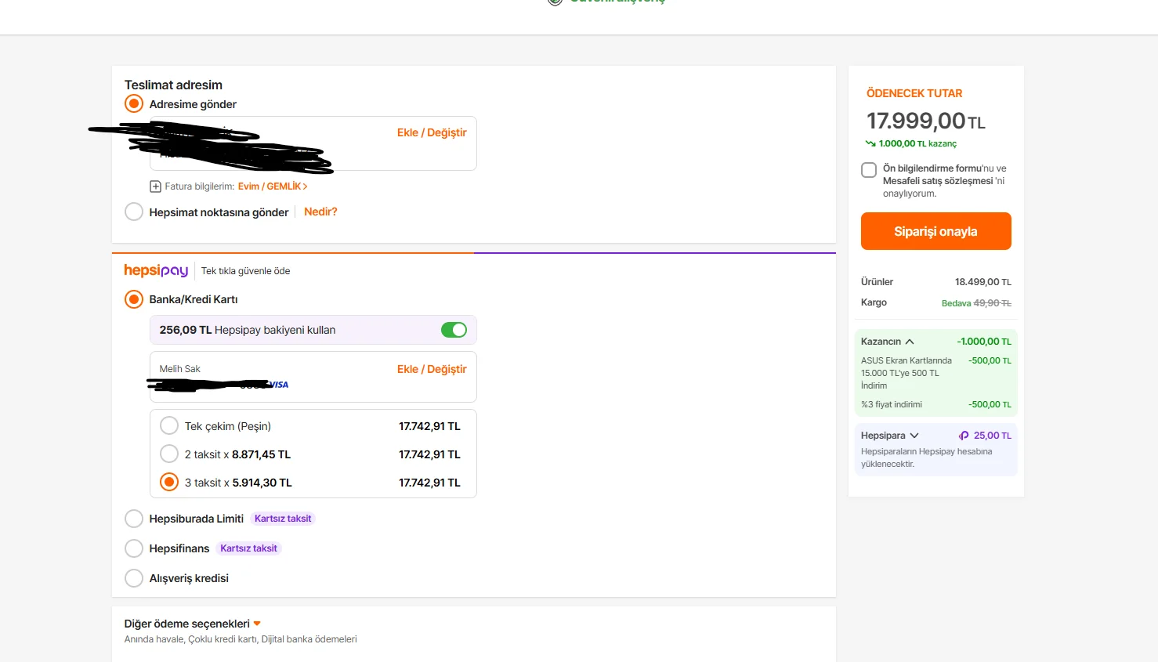Image resolution: width=1158 pixels, height=662 pixels.
Task: Click the struck-through 49,90 TL shipping fee
Action: tap(993, 303)
